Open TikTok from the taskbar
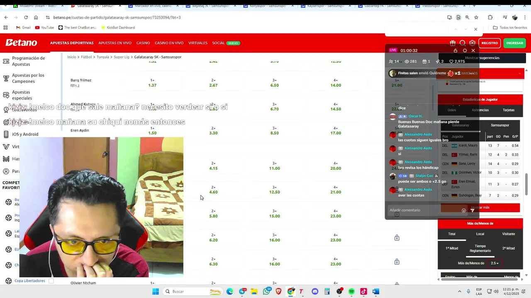 pos(363,291)
